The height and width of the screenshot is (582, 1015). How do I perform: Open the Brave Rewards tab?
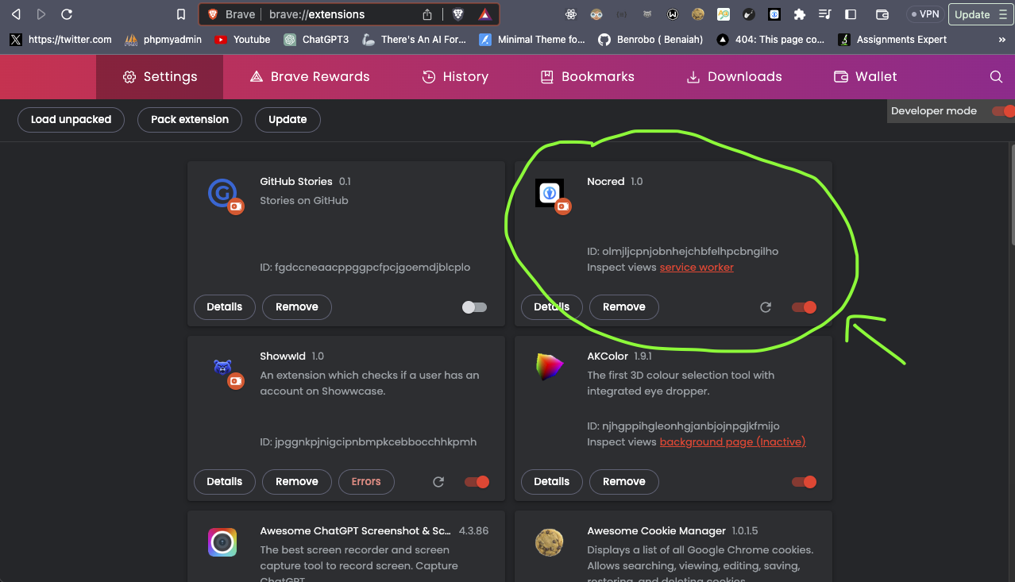pyautogui.click(x=309, y=77)
